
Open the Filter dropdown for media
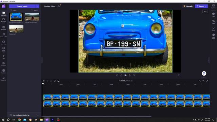coord(14,11)
